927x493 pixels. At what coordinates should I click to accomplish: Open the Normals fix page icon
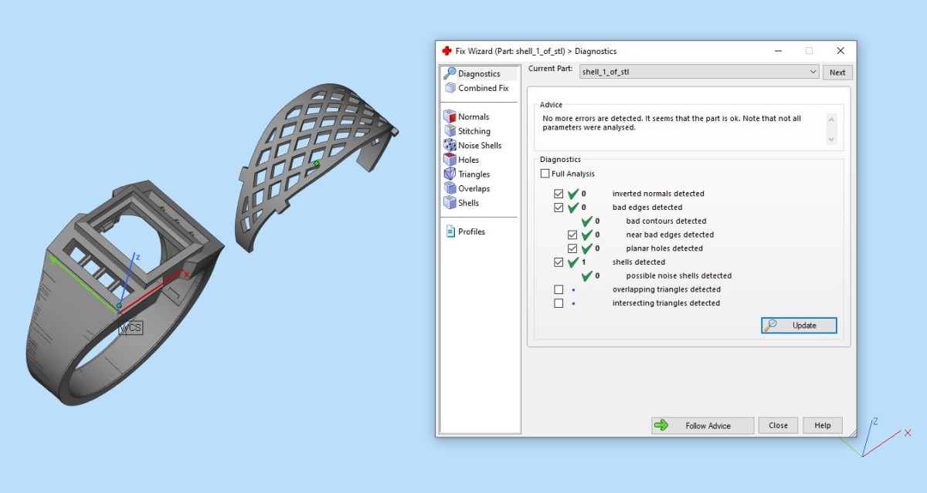450,116
